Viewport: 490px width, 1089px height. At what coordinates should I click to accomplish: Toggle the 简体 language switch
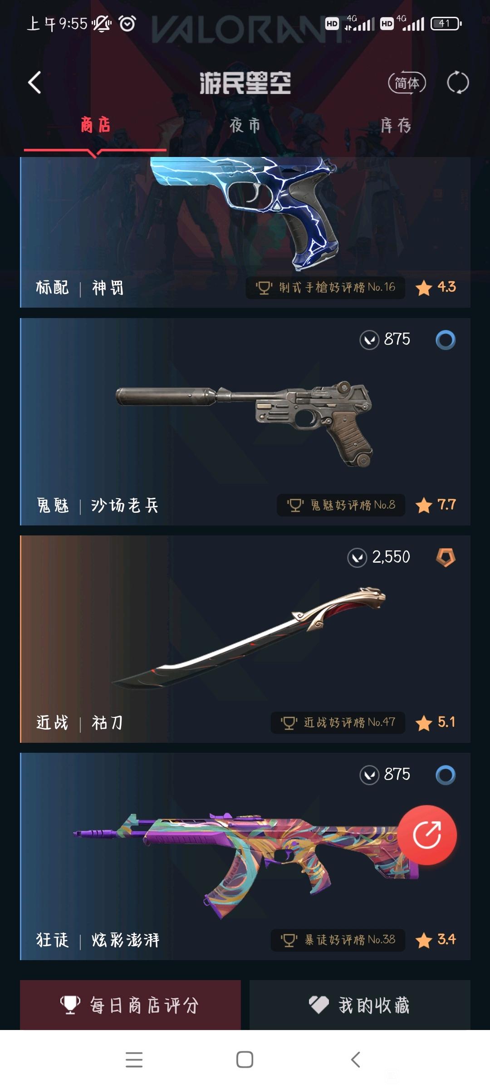tap(407, 83)
